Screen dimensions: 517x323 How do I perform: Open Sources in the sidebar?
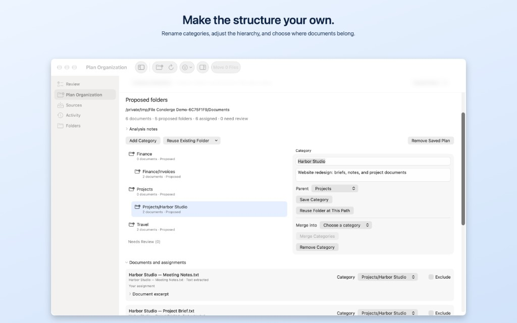click(85, 105)
